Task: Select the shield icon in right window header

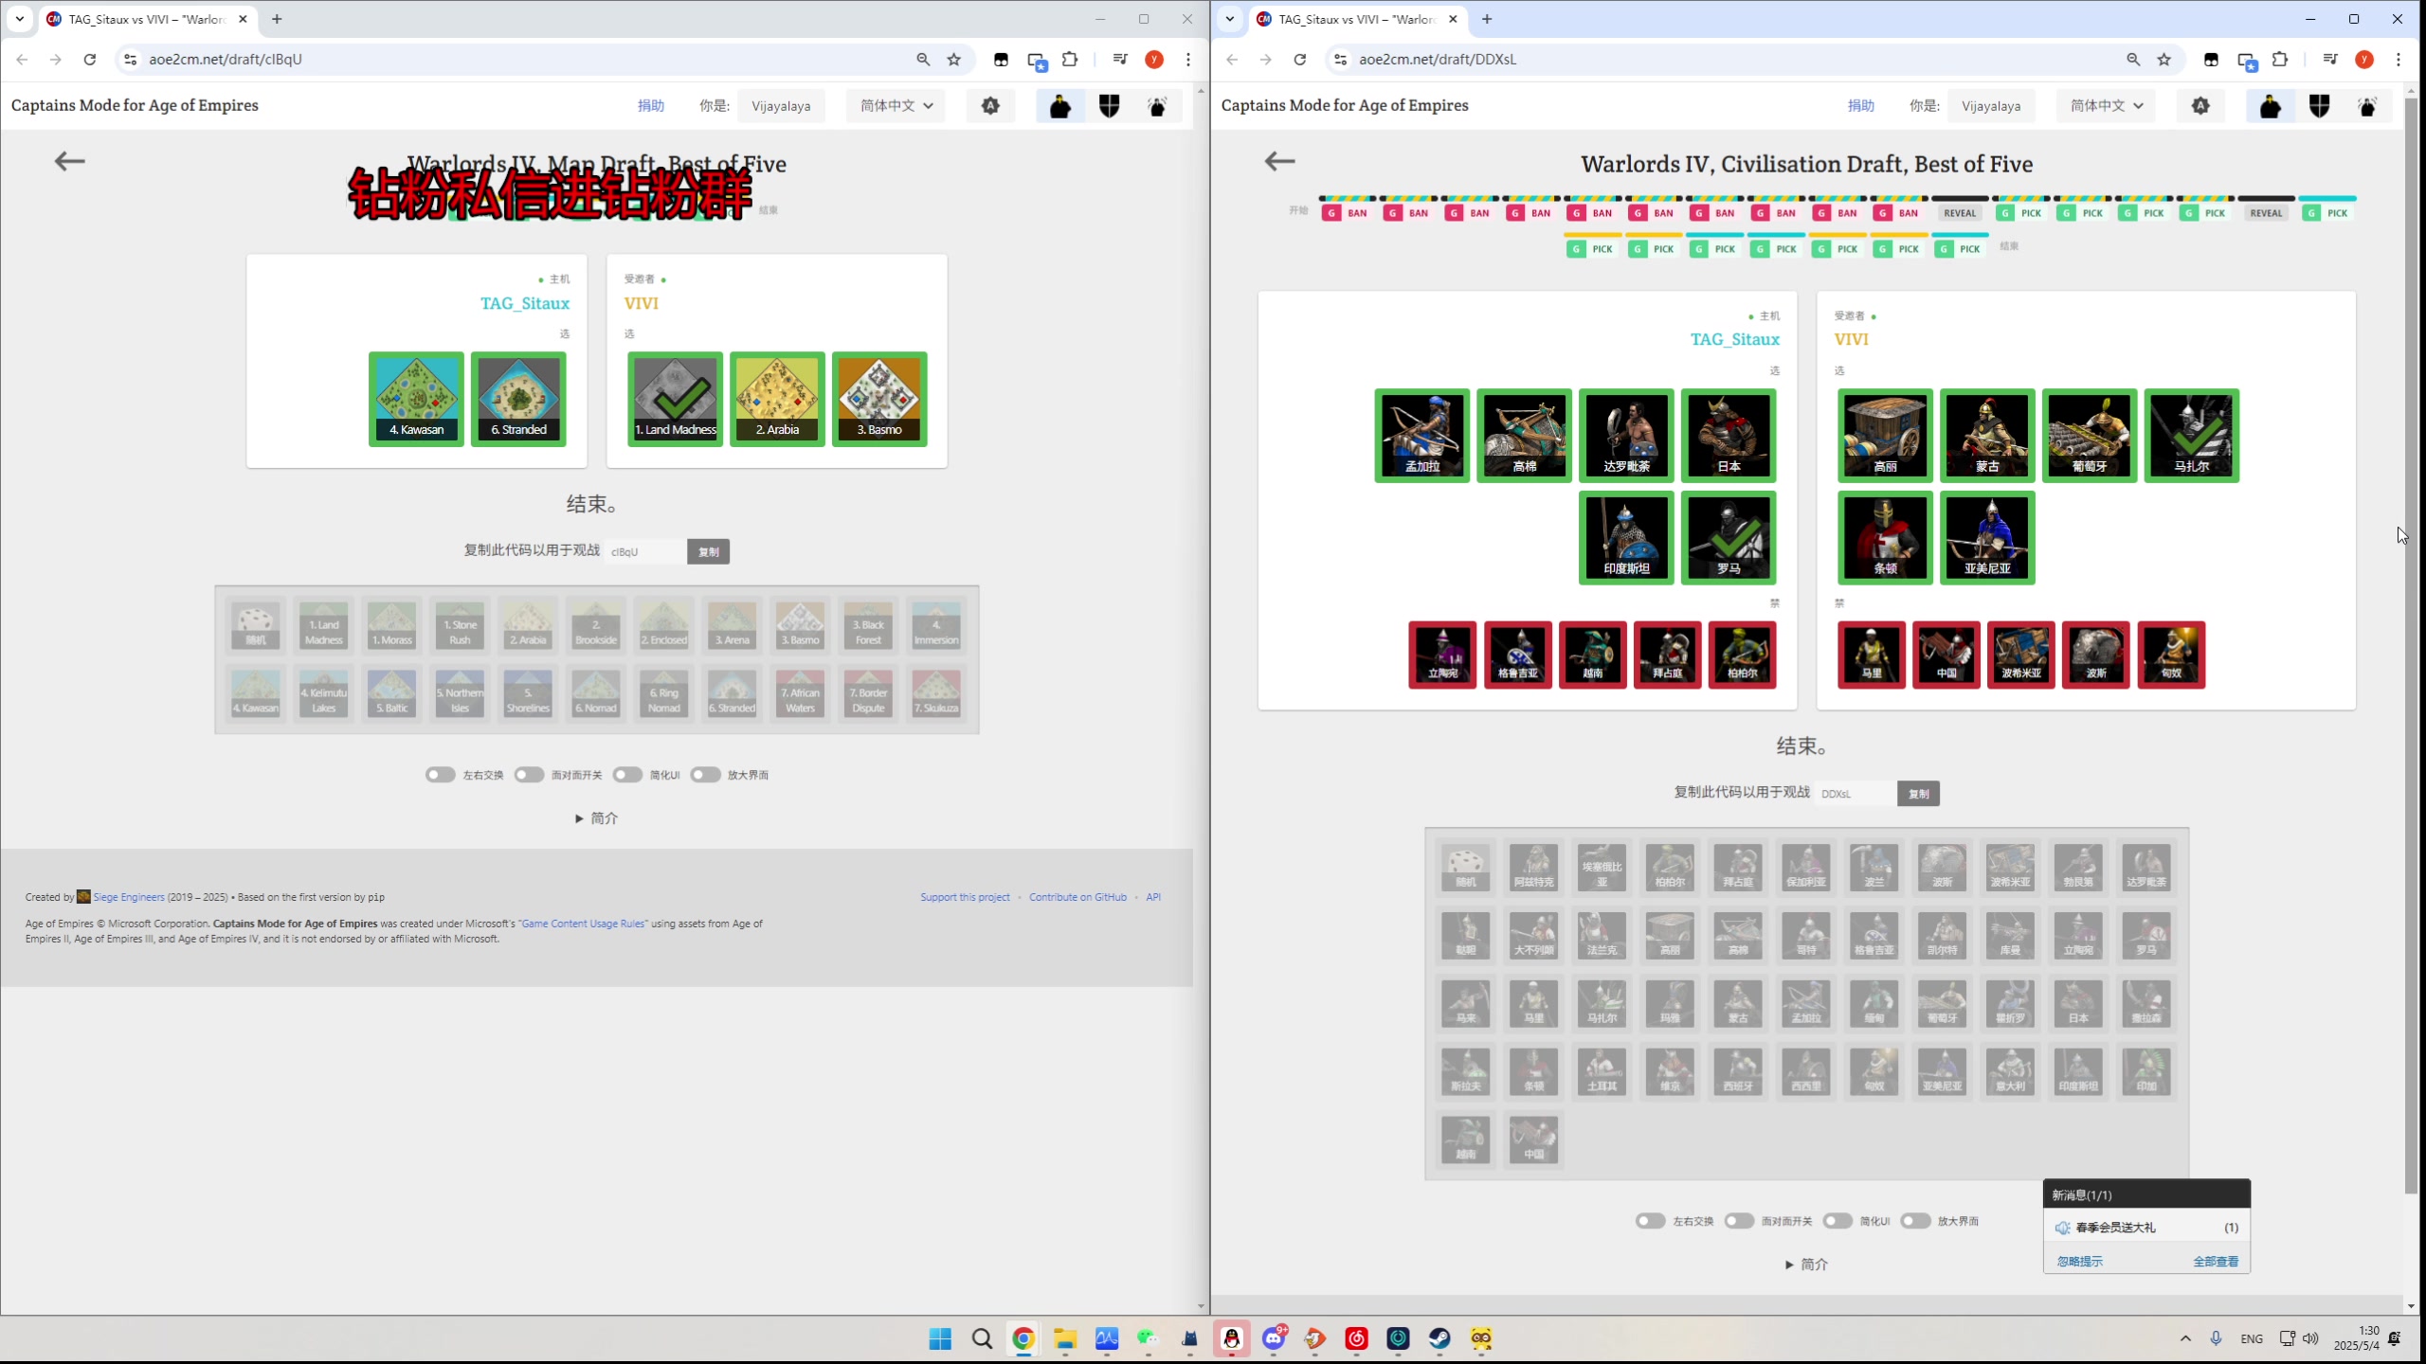Action: (2319, 105)
